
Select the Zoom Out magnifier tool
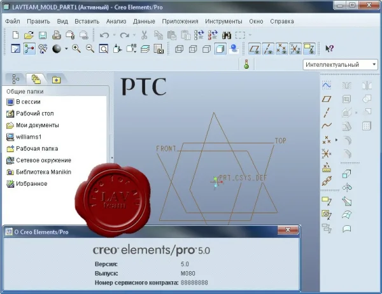(x=90, y=49)
